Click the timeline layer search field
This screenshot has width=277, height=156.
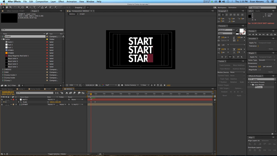click(x=35, y=93)
